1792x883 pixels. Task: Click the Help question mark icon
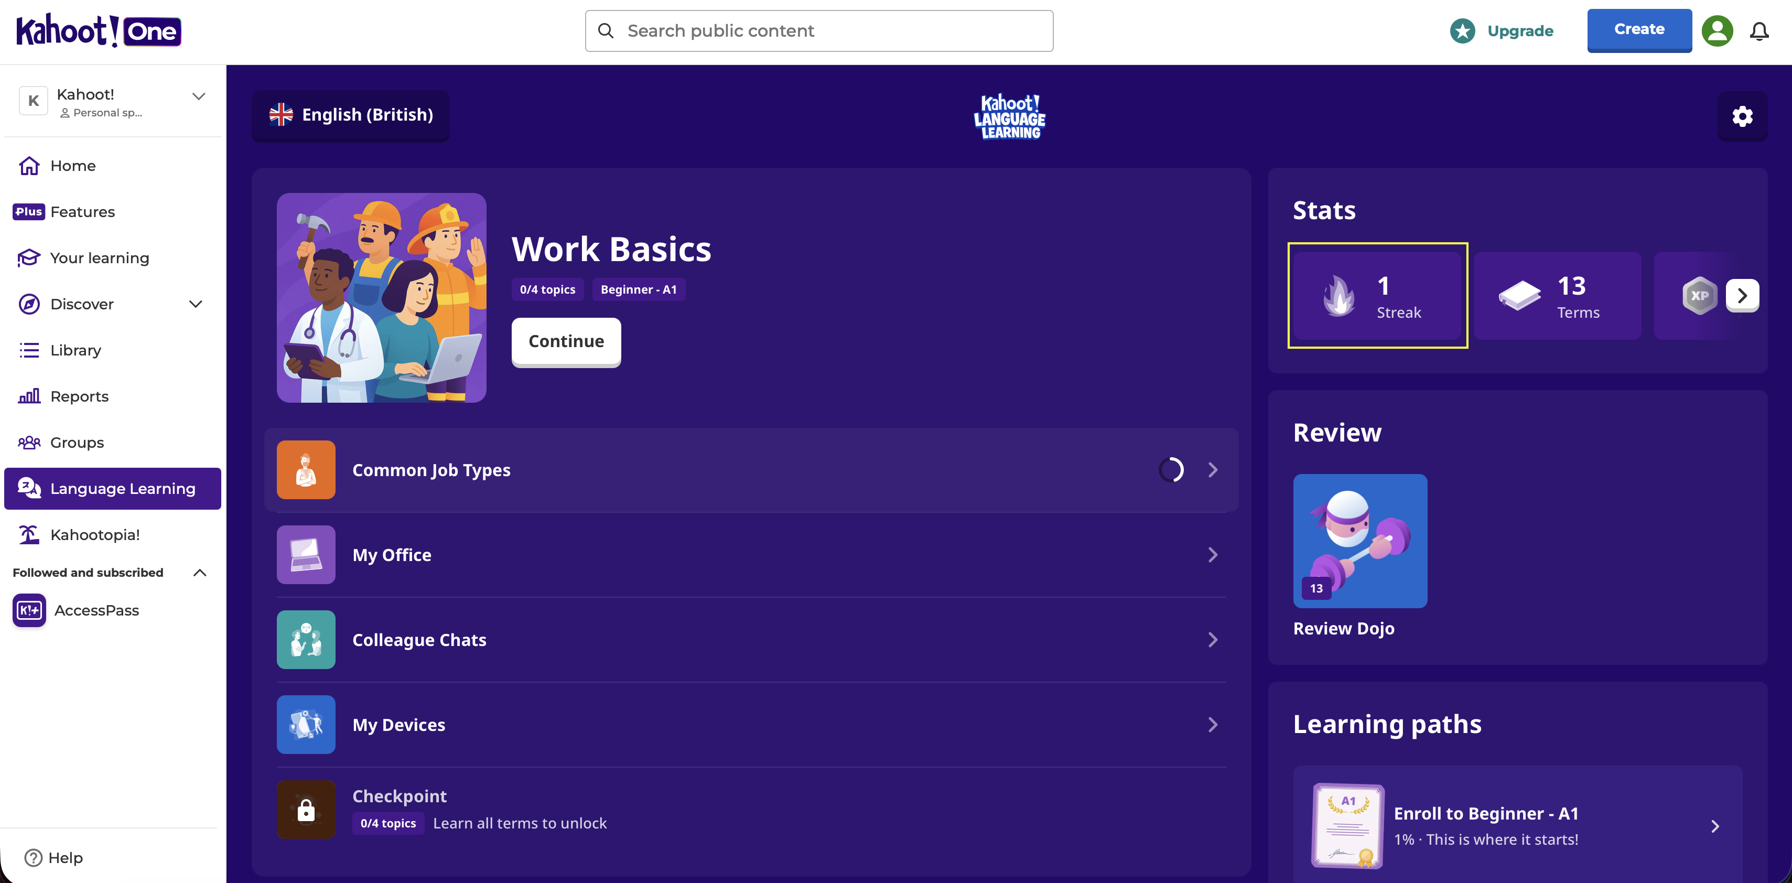click(34, 857)
